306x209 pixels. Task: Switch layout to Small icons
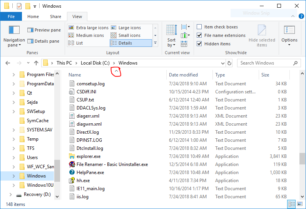tap(125, 35)
